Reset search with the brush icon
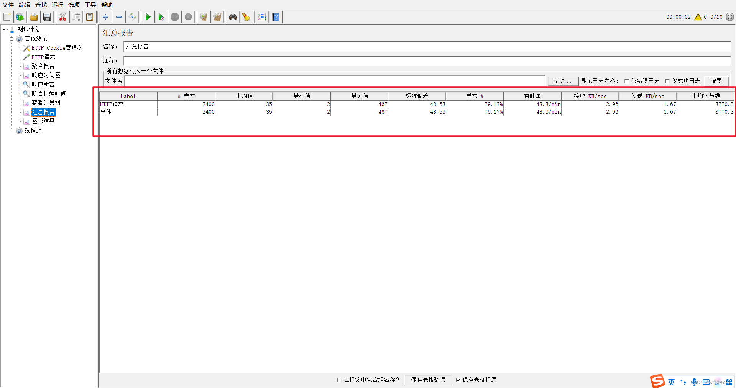Screen dimensions: 736x388 pos(246,17)
